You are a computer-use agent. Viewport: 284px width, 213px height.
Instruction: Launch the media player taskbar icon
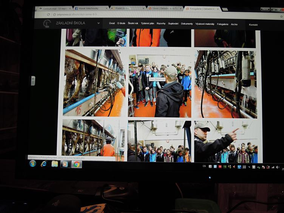65,164
